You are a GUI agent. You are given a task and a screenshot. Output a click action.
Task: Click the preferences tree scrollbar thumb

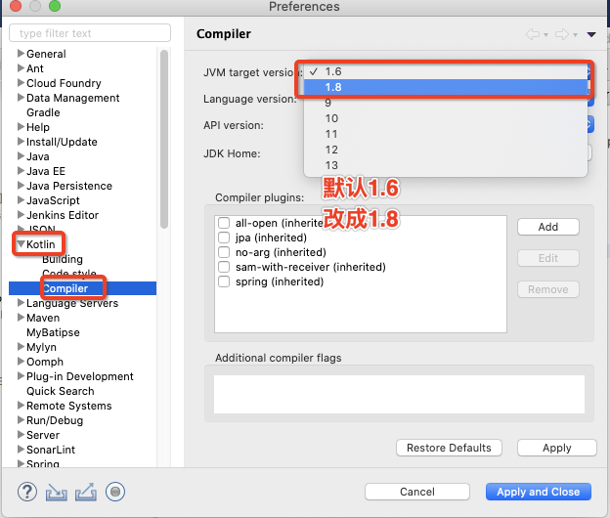(164, 139)
